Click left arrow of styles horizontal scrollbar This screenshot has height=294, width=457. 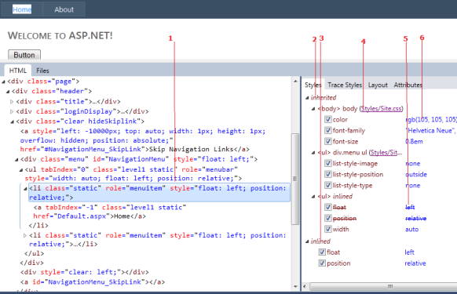(305, 286)
